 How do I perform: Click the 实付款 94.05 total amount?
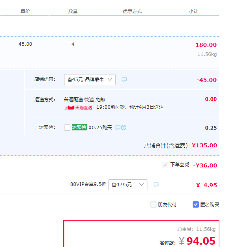[201, 241]
